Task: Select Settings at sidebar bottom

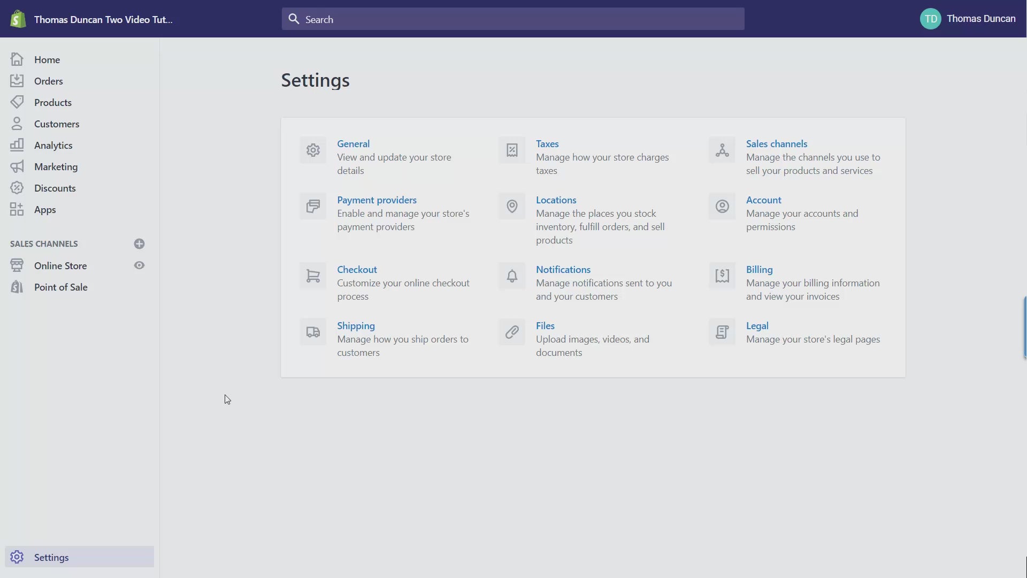Action: (x=80, y=557)
